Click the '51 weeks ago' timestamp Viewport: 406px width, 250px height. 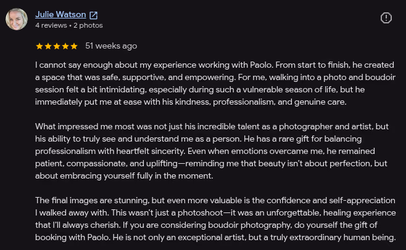[111, 46]
